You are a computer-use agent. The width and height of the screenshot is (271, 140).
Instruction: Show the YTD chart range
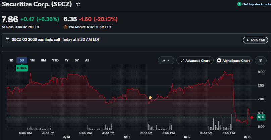[55, 60]
